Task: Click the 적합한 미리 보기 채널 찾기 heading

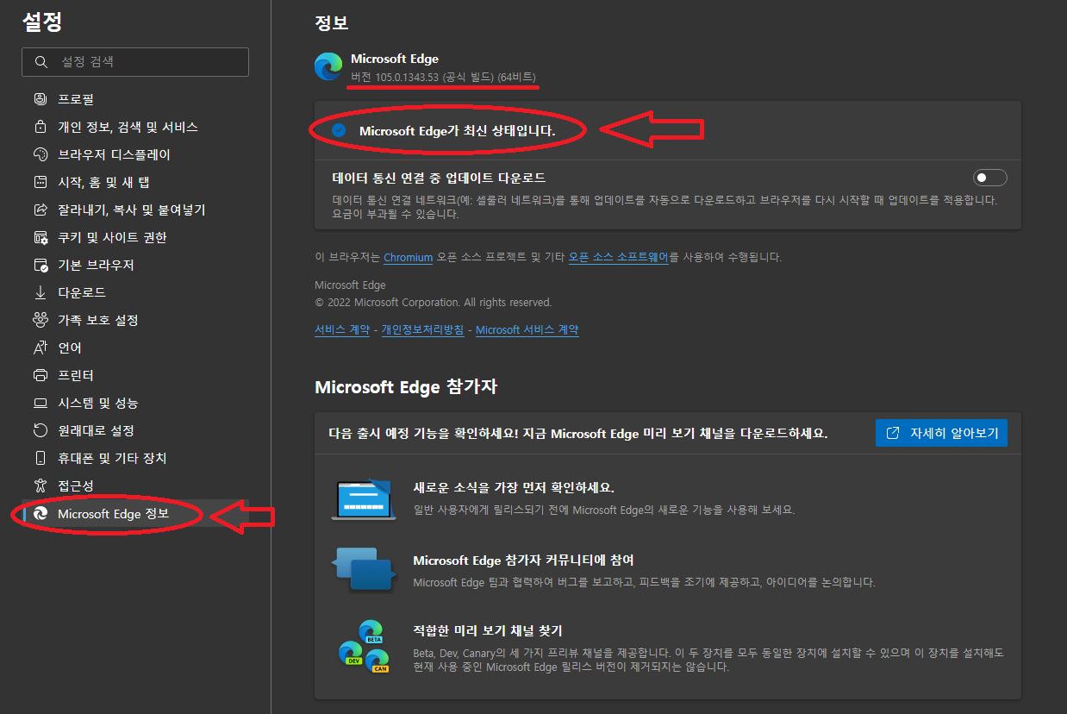Action: [488, 630]
